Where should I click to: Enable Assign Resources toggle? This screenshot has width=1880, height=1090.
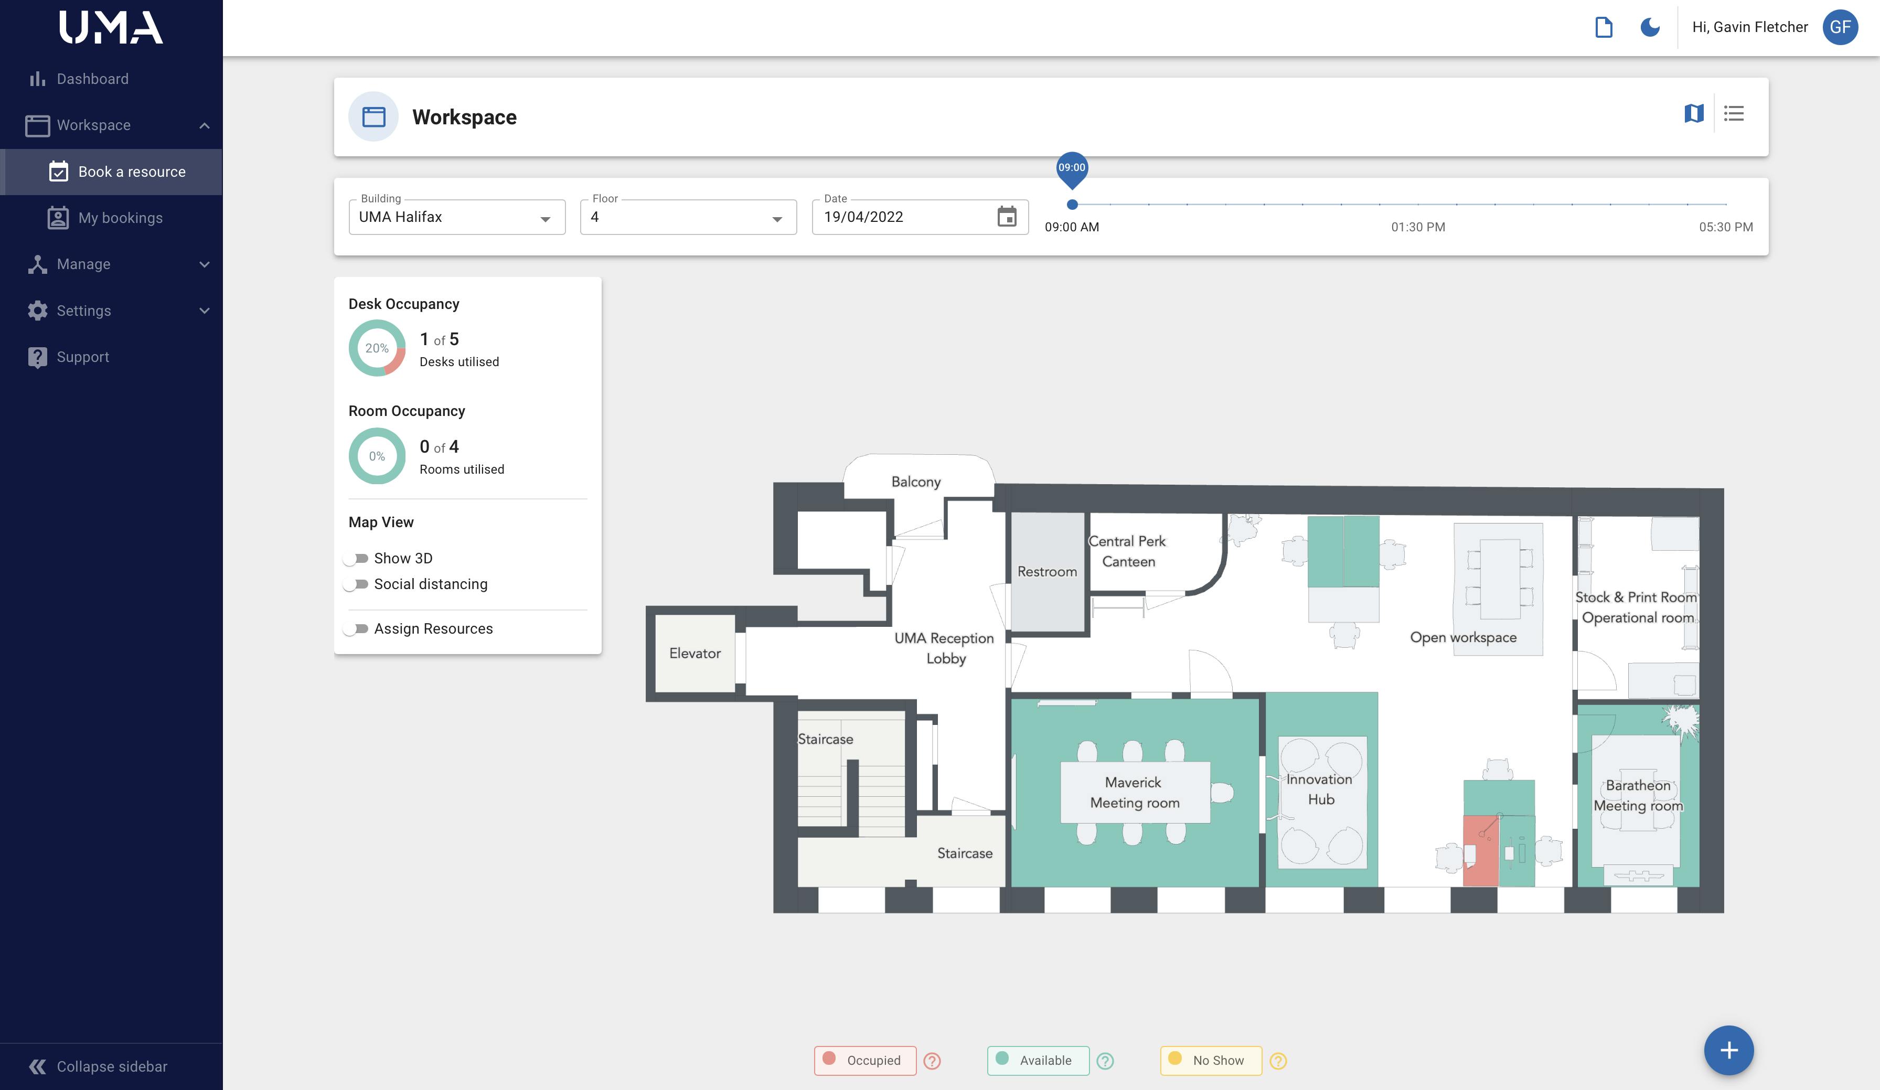357,629
